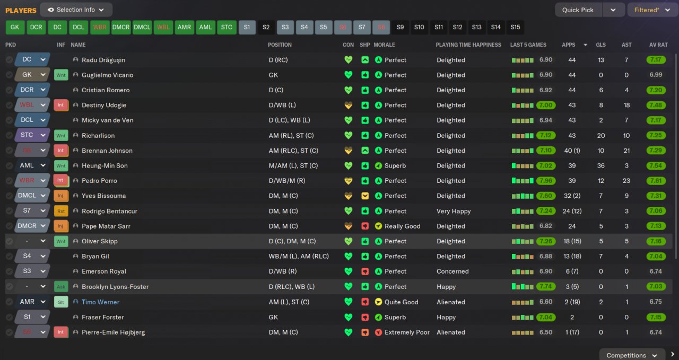The height and width of the screenshot is (360, 679).
Task: Click Timo Werner's Slt info badge
Action: coord(61,302)
